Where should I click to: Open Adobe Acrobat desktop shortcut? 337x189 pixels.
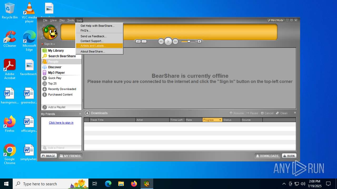[10, 69]
